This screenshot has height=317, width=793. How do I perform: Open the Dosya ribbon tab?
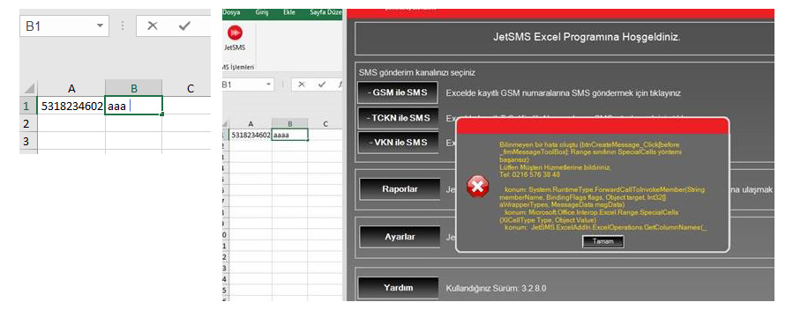232,12
